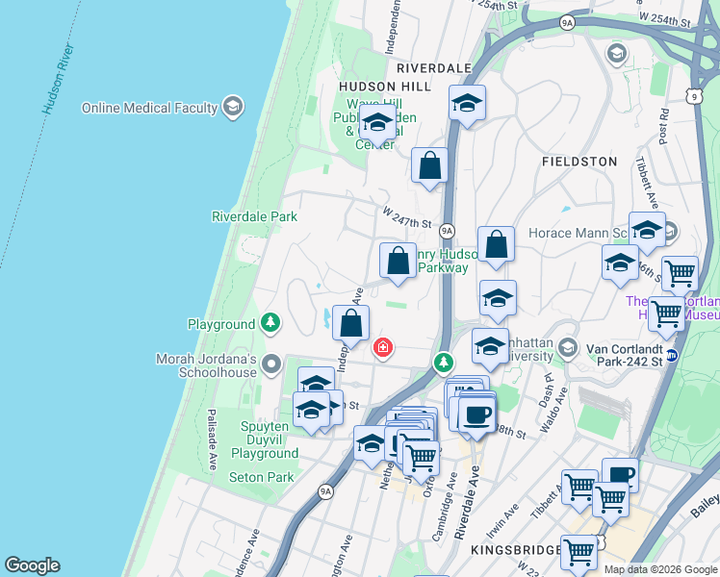Click the Hudson River label
The image size is (720, 577).
(x=58, y=79)
